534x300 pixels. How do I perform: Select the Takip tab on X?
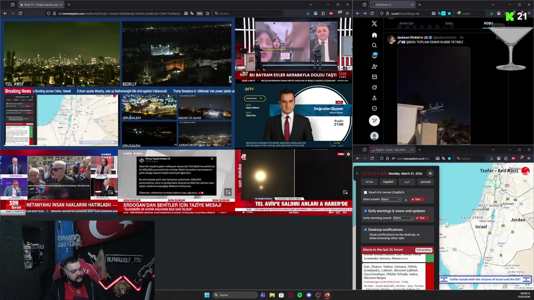point(449,23)
